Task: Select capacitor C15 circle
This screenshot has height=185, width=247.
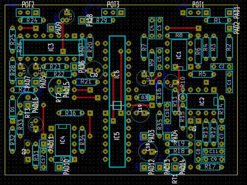Action: pyautogui.click(x=67, y=16)
